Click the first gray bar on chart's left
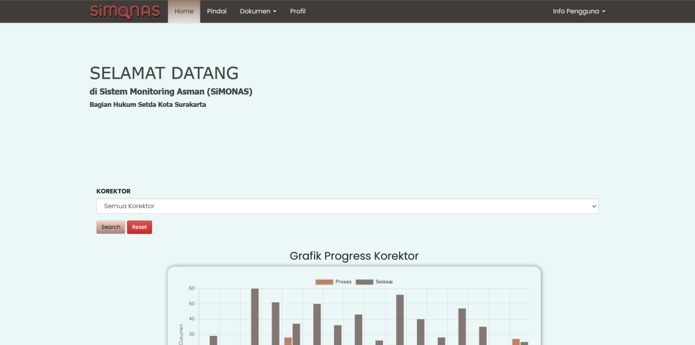Image resolution: width=695 pixels, height=345 pixels. coord(213,340)
